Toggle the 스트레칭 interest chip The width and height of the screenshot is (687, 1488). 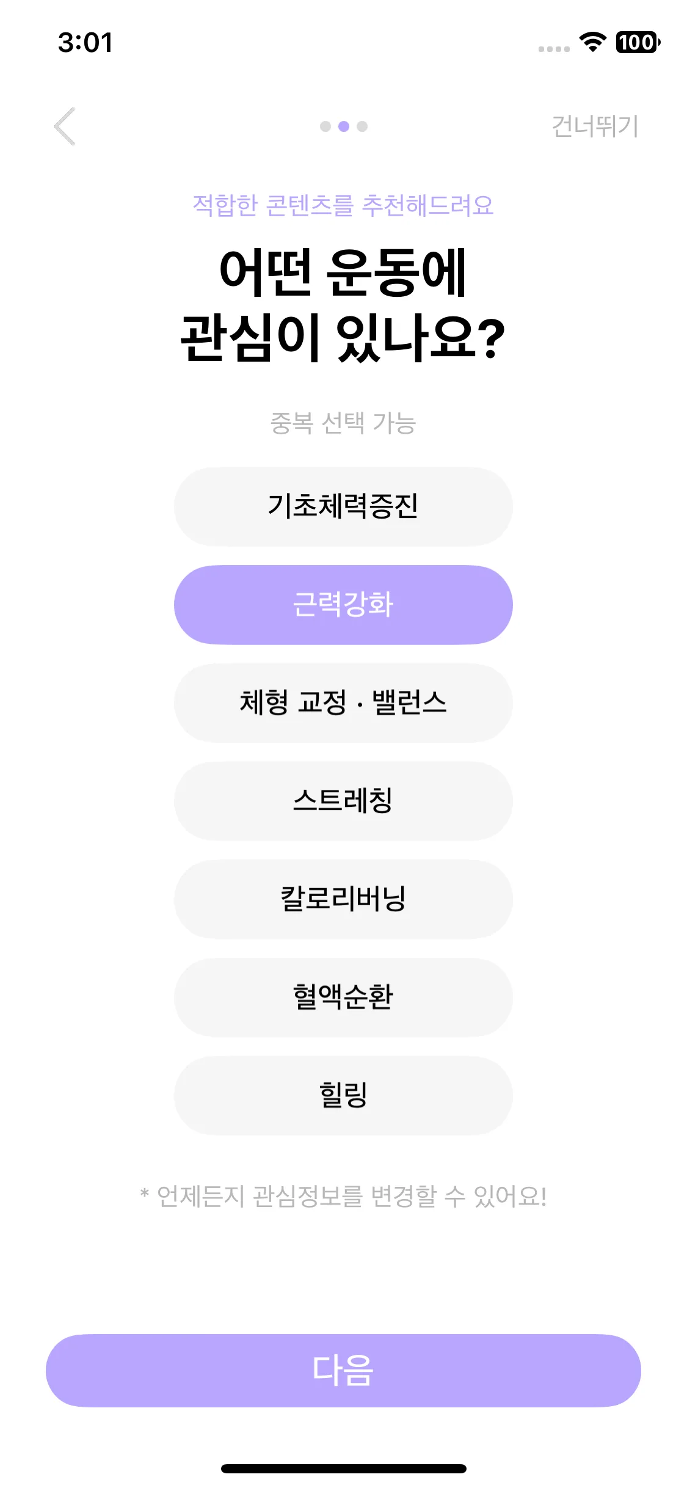pos(343,801)
